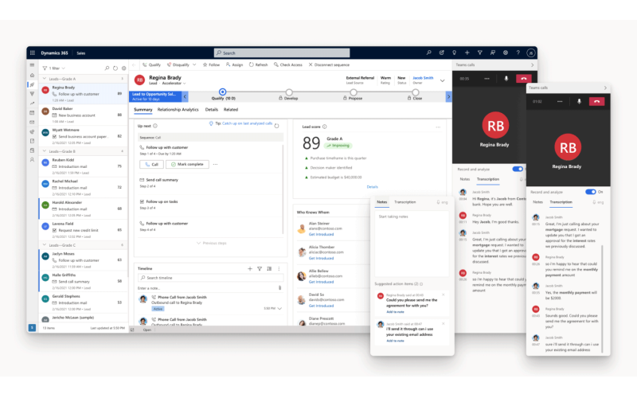
Task: Expand the Phone Call from Jacob Smith timeline entry
Action: (x=279, y=309)
